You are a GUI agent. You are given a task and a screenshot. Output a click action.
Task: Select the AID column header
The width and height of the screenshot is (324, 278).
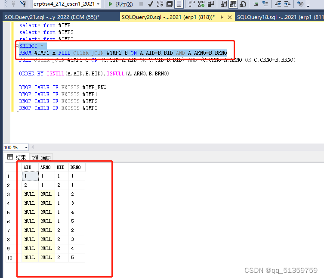pyautogui.click(x=30, y=167)
